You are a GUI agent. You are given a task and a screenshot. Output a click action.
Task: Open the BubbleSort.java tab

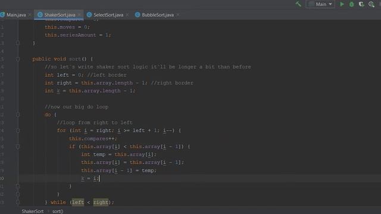(157, 15)
